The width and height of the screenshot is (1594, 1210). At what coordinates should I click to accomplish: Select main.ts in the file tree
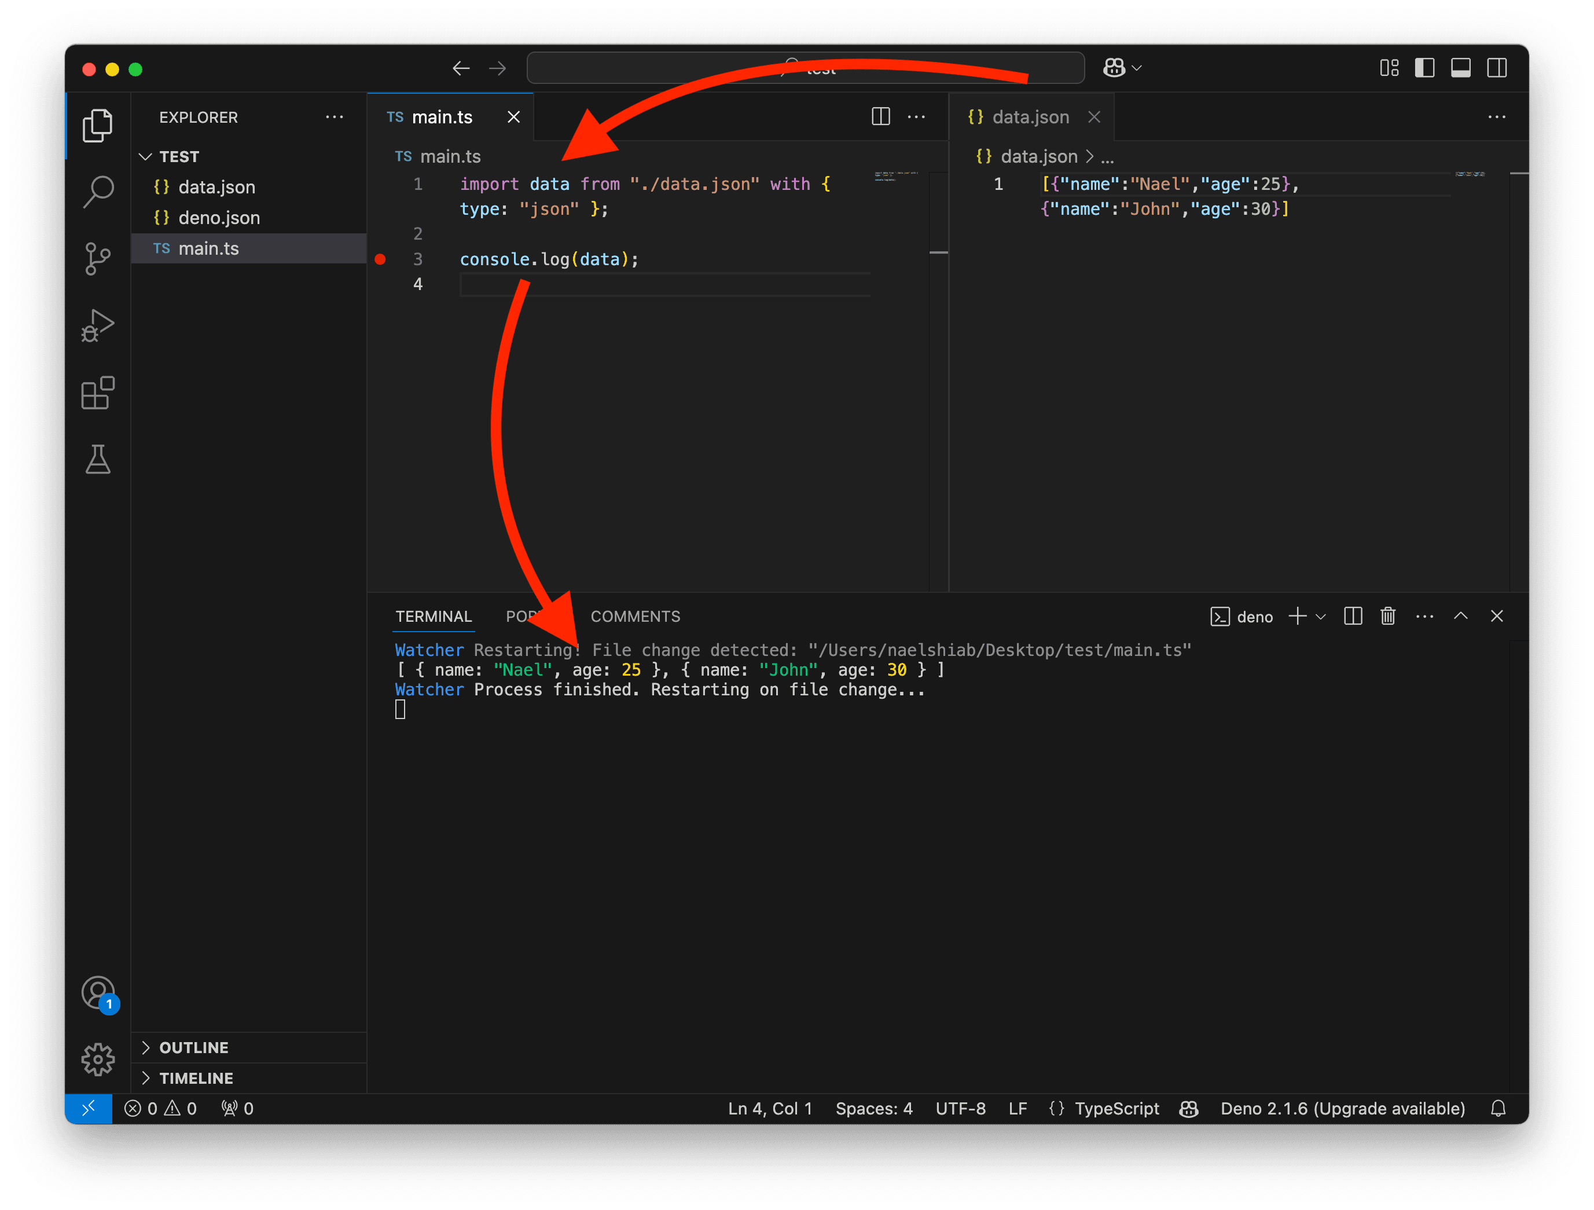(249, 248)
